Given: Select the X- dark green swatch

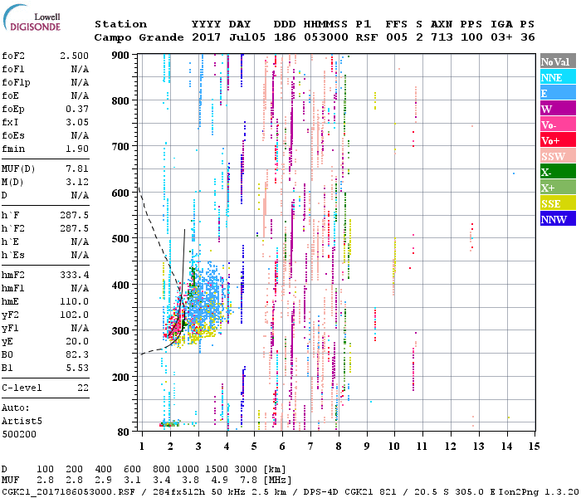Looking at the screenshot, I should click(557, 172).
